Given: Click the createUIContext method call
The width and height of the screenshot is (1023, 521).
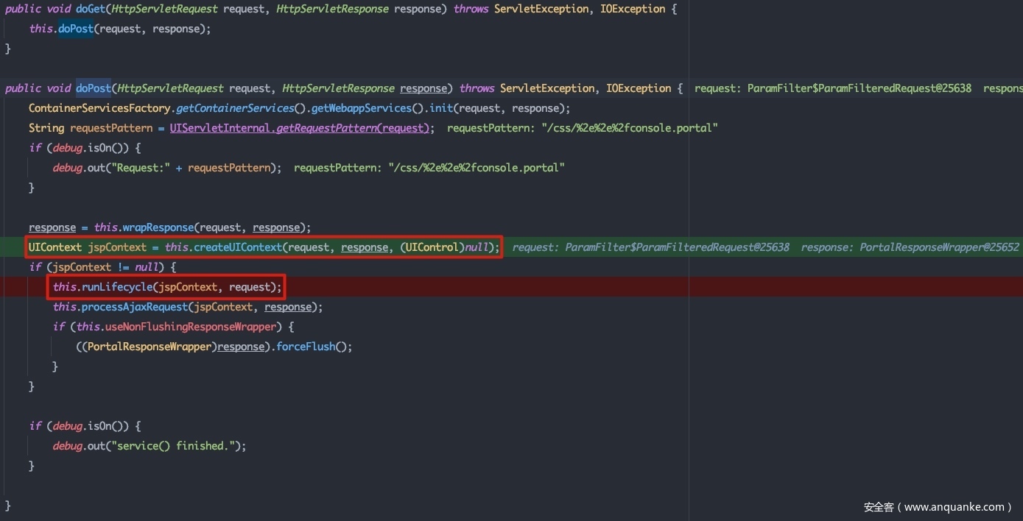Looking at the screenshot, I should pos(237,247).
